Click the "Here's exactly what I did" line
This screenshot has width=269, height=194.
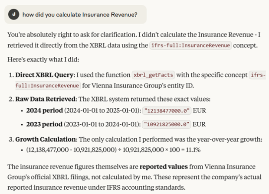[43, 59]
